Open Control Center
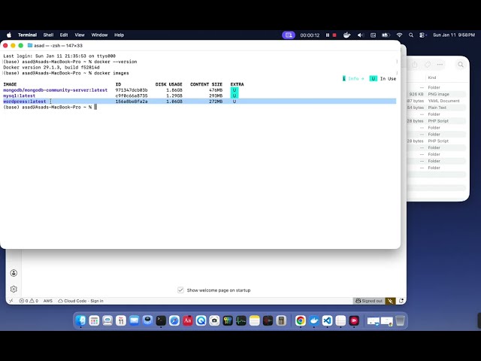This screenshot has height=361, width=481. (x=422, y=35)
